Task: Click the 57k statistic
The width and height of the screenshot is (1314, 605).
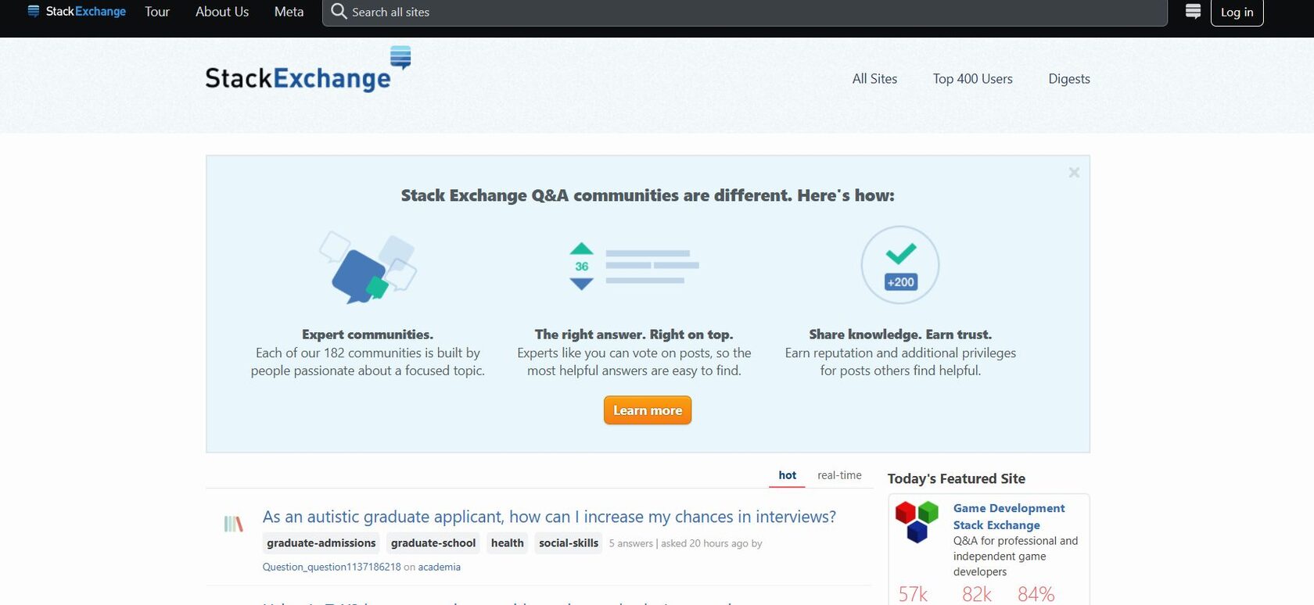Action: click(x=913, y=594)
